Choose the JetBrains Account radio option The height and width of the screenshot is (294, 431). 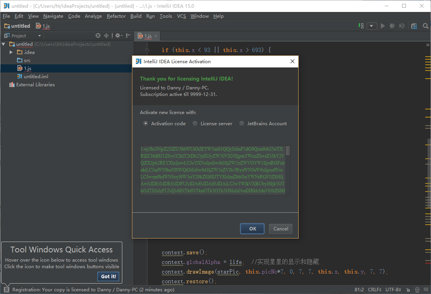click(x=242, y=124)
